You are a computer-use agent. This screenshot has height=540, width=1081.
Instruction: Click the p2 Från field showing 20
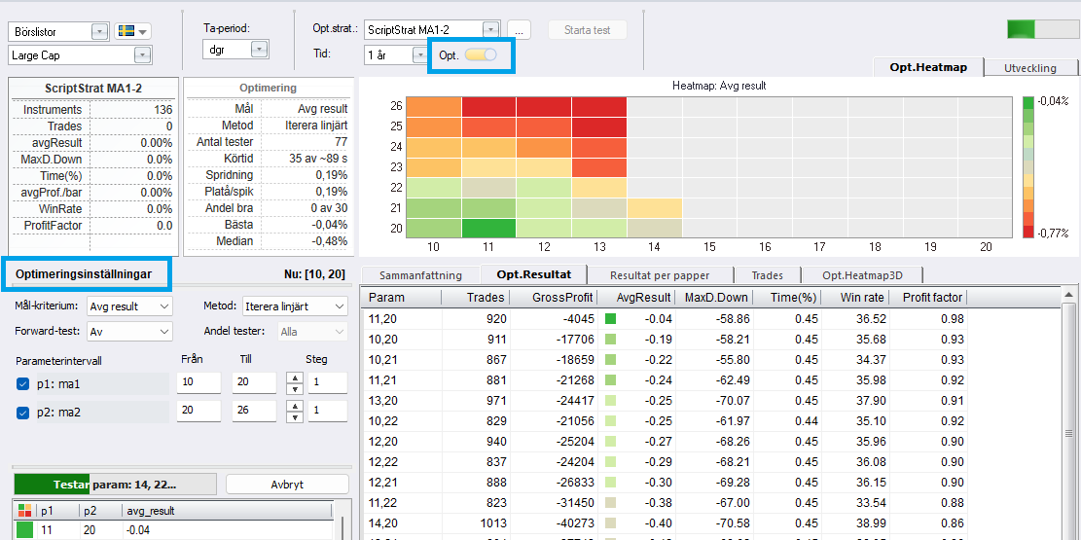click(198, 412)
